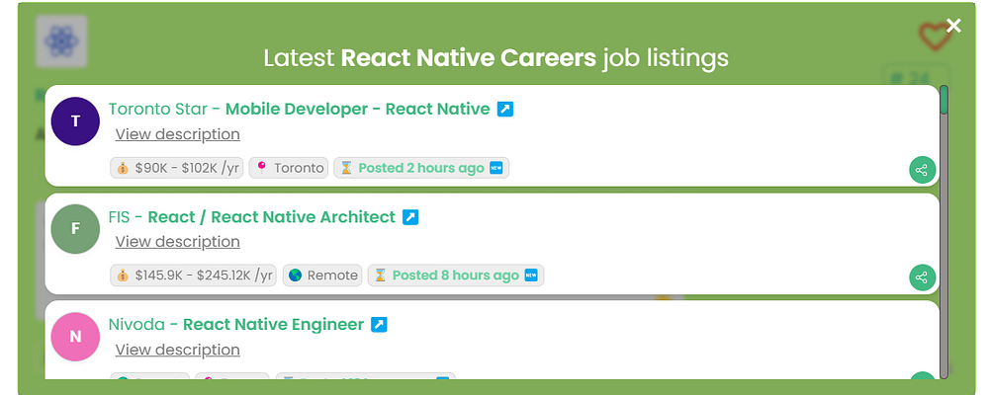Close the job listings popup
Image resolution: width=989 pixels, height=395 pixels.
(x=953, y=26)
